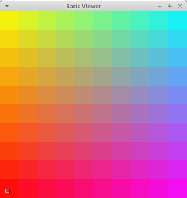Screen dimensions: 187x198
Task: Click the small question-mark icon
Action: click(x=7, y=191)
